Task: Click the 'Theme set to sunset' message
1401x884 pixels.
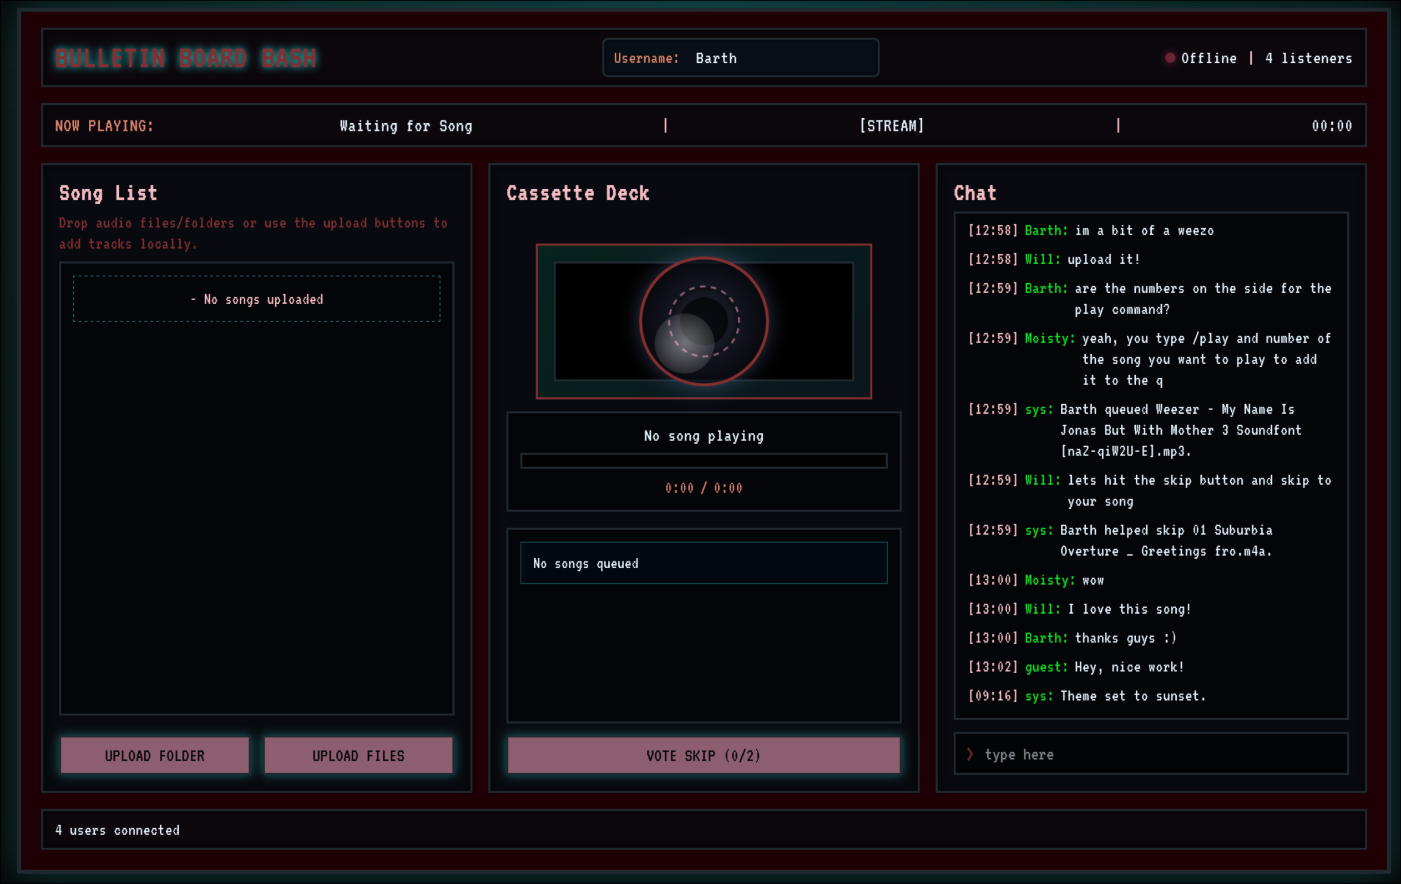Action: [x=1132, y=696]
